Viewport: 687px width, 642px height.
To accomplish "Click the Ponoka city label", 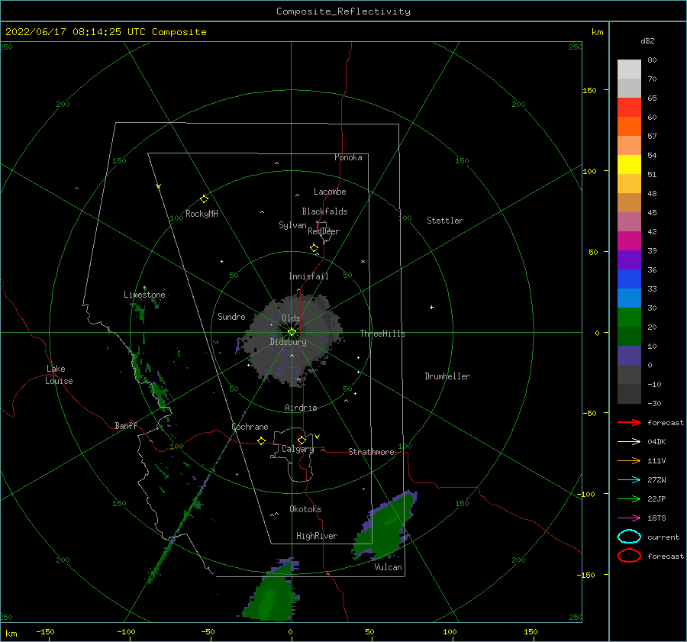I will 348,157.
